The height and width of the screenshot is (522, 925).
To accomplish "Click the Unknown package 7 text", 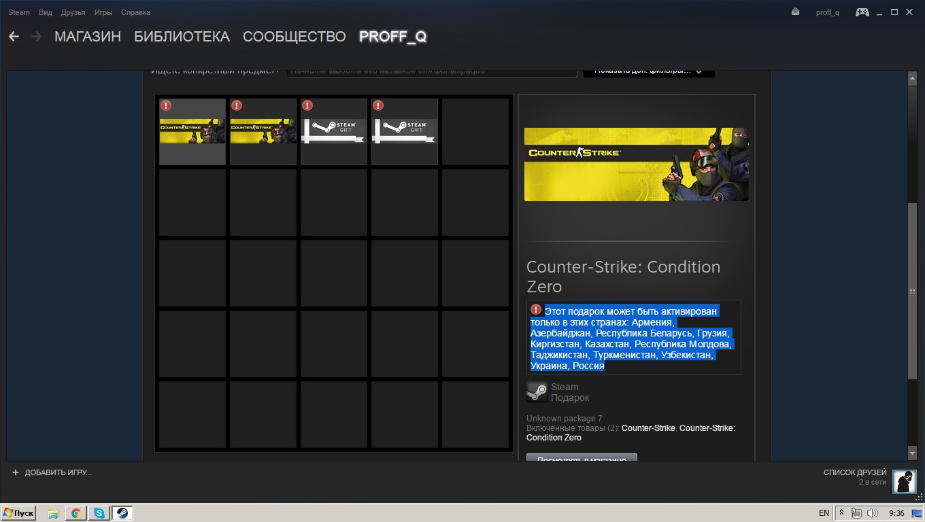I will [x=565, y=419].
